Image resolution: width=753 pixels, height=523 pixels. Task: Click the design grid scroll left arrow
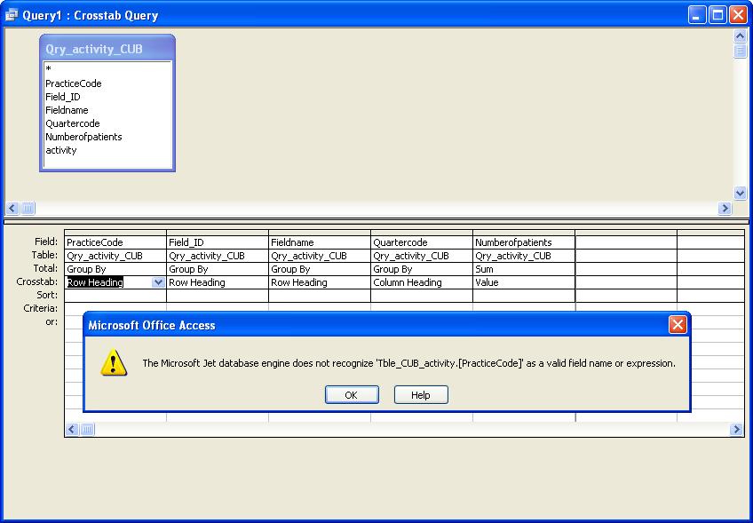[x=72, y=429]
